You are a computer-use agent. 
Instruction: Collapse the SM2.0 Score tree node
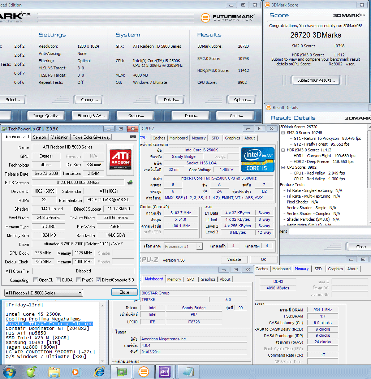[284, 133]
